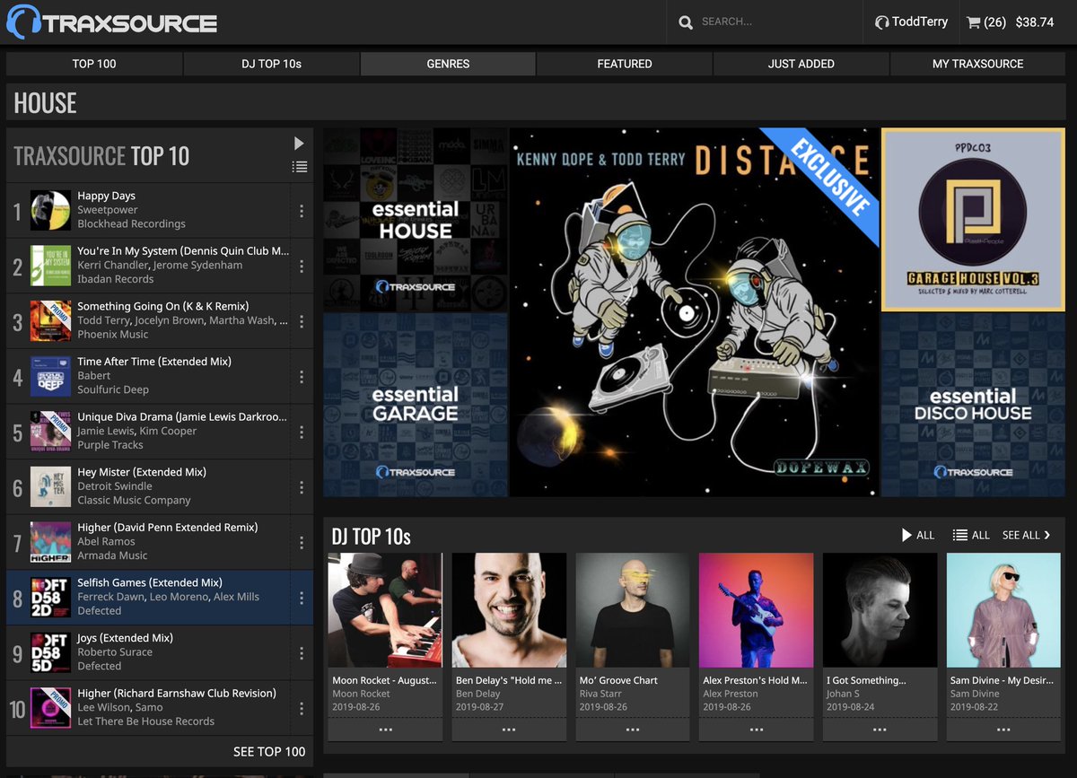Open the Garage House Vol.3 compilation banner

(972, 219)
